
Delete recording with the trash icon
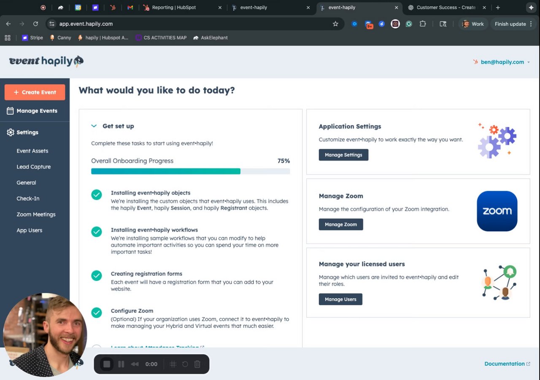[197, 364]
